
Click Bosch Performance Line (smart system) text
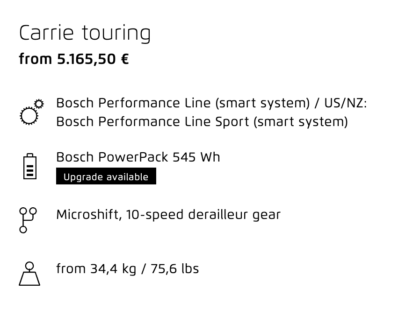pyautogui.click(x=183, y=103)
